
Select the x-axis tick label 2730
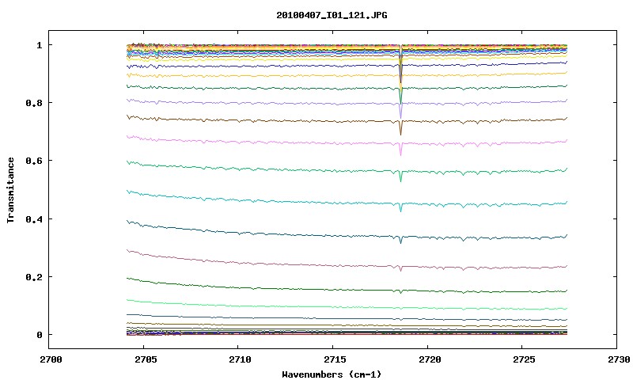[620, 359]
